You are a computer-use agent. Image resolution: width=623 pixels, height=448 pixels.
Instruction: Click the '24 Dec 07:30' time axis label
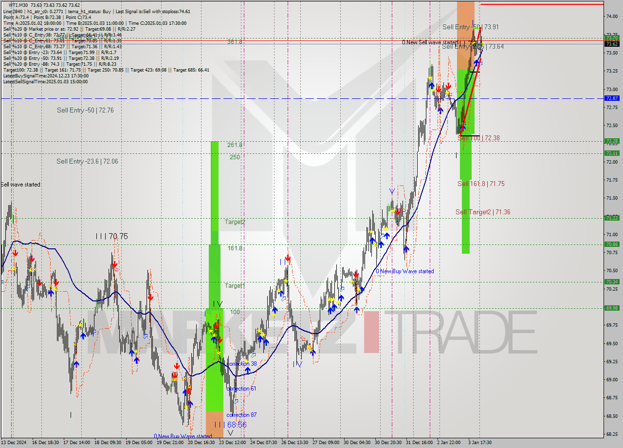(x=265, y=443)
